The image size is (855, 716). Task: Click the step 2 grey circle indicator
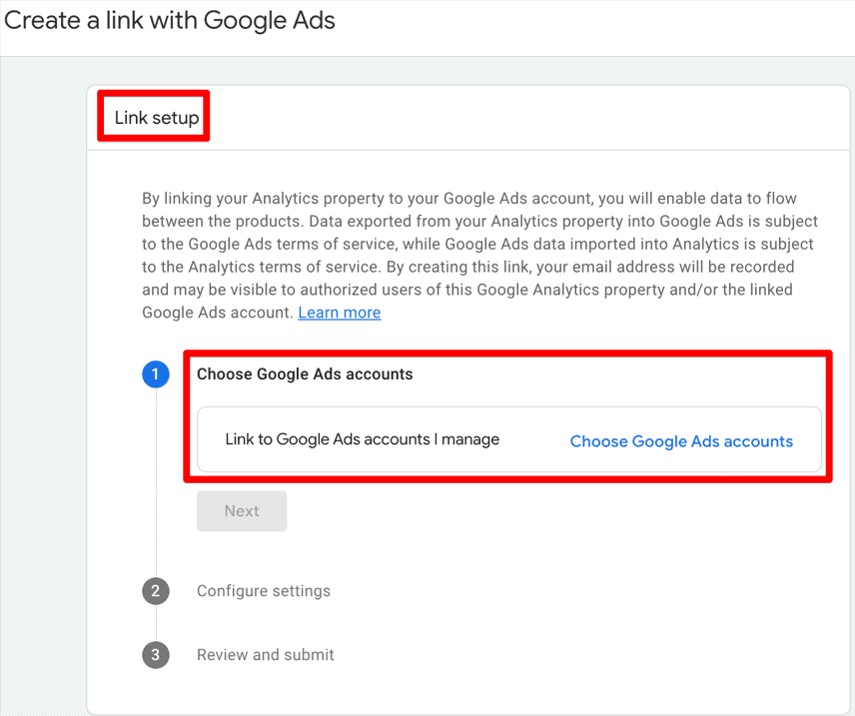point(156,591)
